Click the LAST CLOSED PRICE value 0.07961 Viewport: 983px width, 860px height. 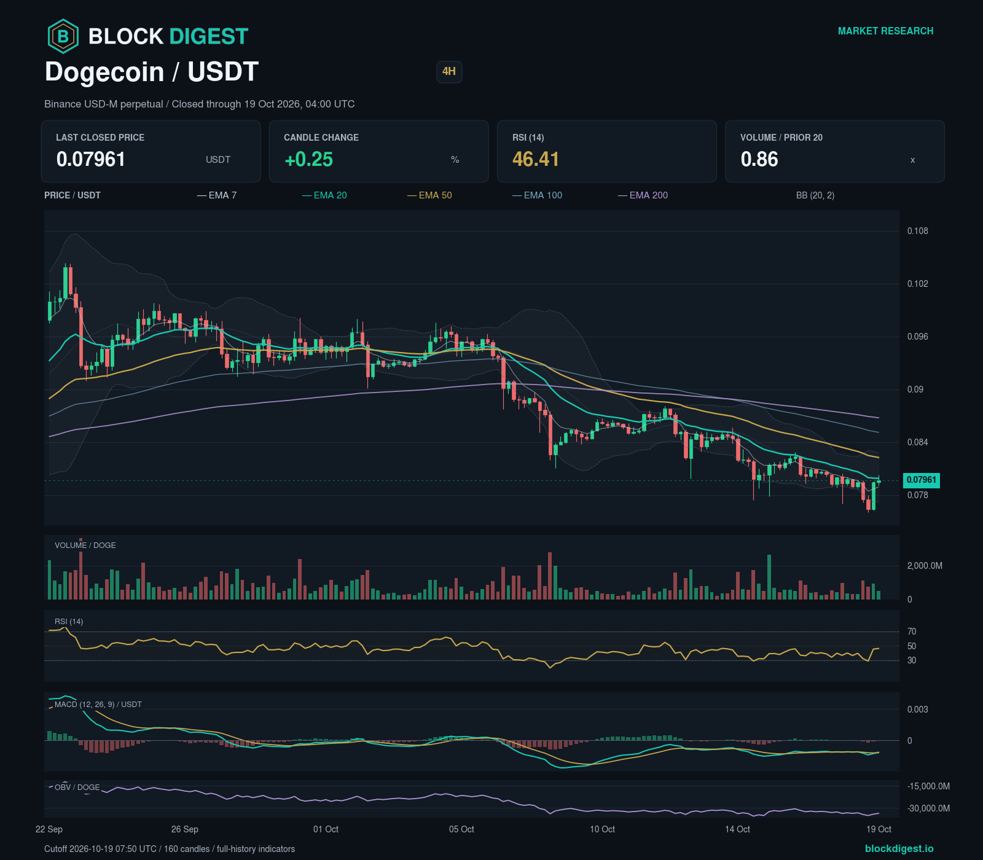(x=91, y=159)
